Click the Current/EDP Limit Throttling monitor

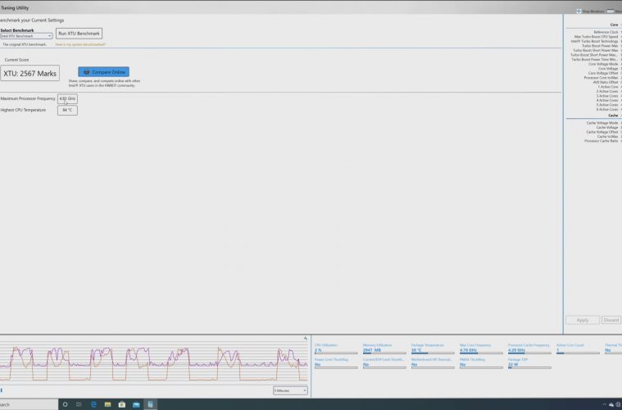click(x=384, y=363)
